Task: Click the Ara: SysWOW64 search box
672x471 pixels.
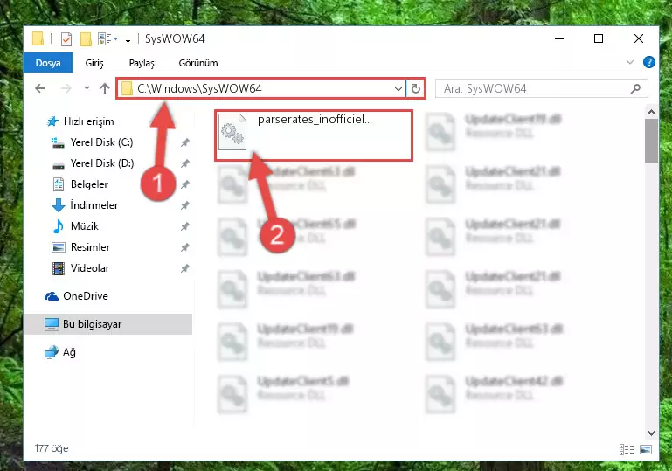Action: pos(541,89)
